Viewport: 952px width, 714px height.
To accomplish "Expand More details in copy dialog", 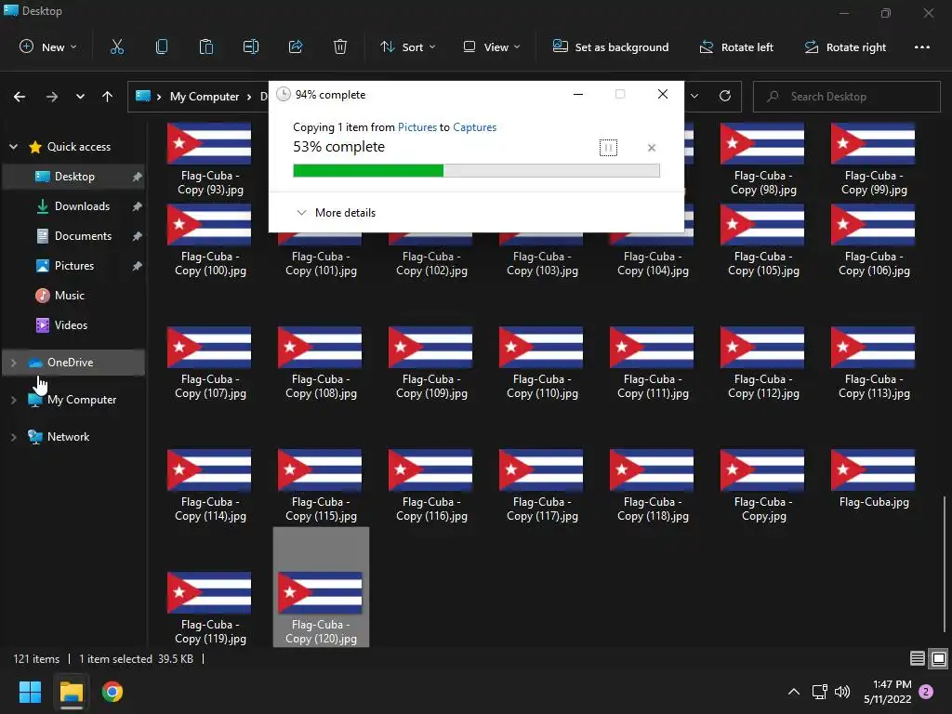I will 336,213.
